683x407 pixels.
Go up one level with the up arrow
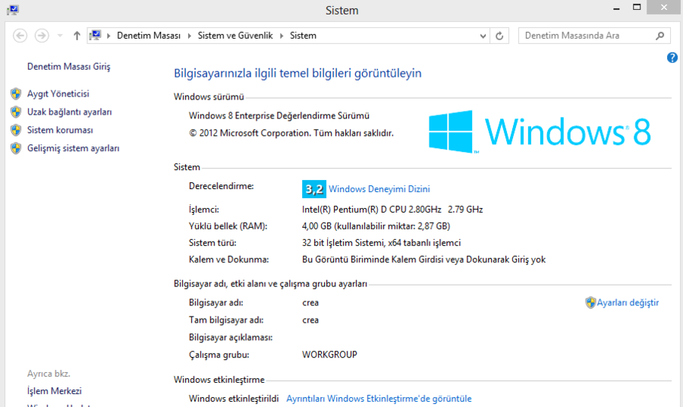77,36
